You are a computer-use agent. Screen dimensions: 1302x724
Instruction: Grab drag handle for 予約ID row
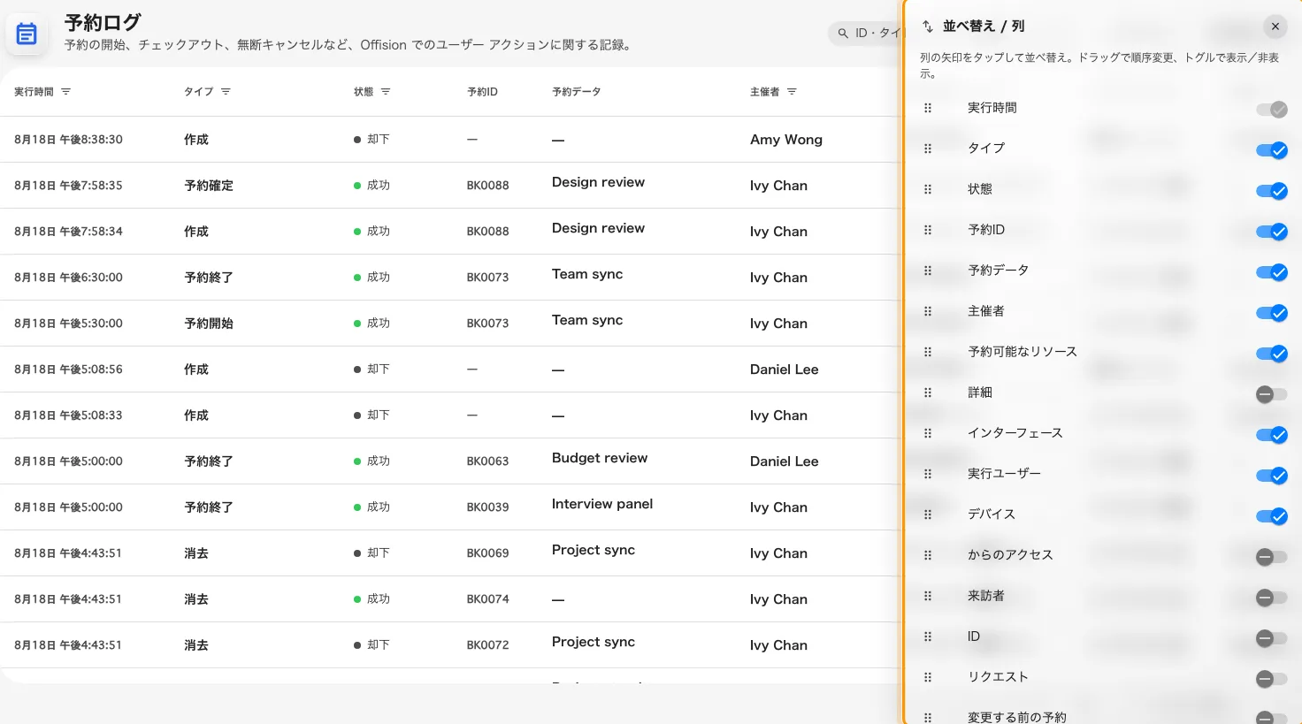[x=928, y=230]
